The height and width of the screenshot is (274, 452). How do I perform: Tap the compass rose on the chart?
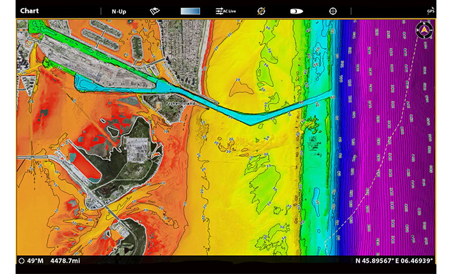[424, 30]
